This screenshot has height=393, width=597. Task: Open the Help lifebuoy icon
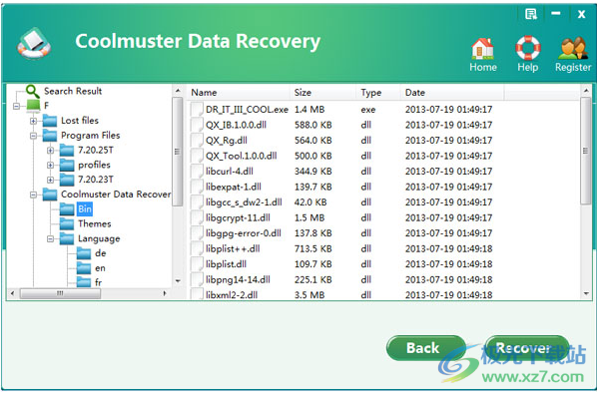(x=528, y=48)
